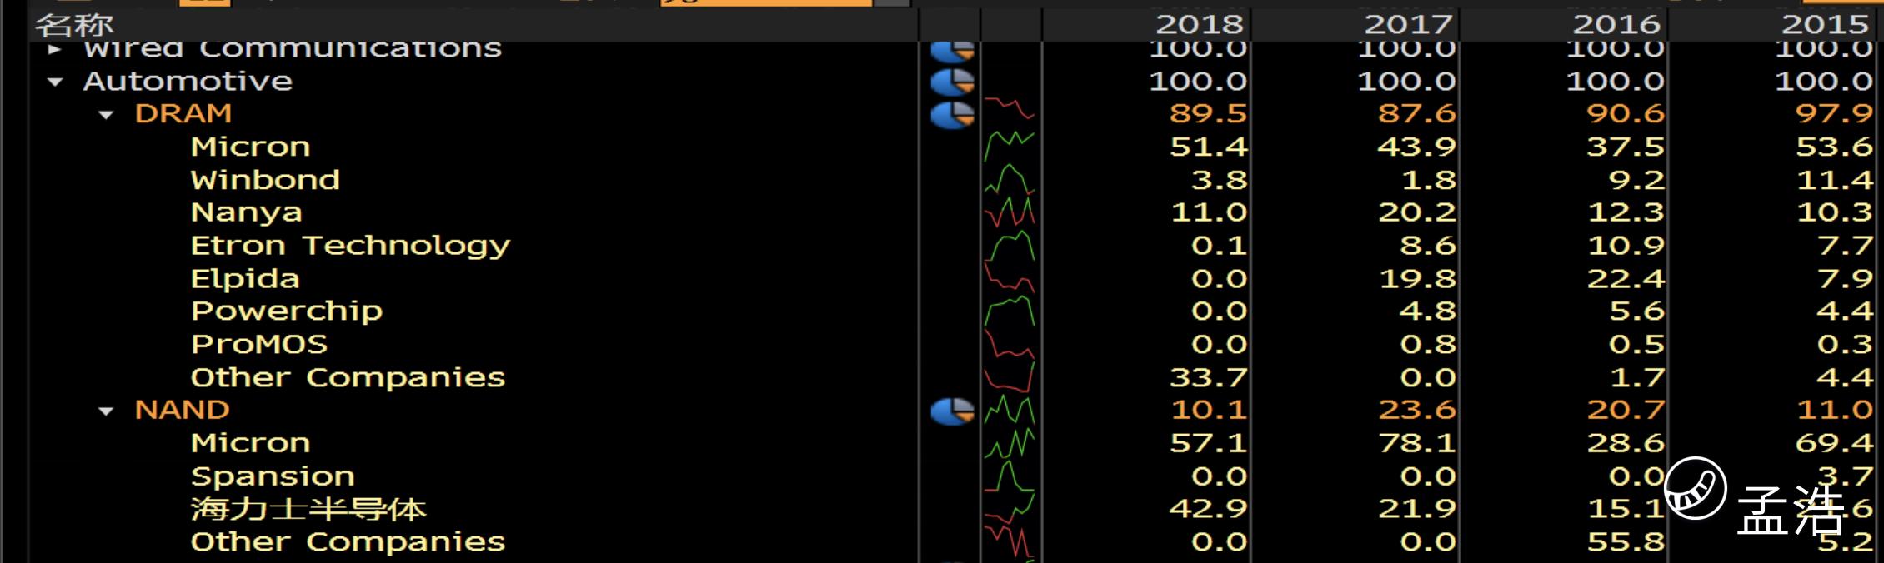Open the ProMOS row sparkline chart
This screenshot has width=1884, height=563.
pyautogui.click(x=1010, y=344)
